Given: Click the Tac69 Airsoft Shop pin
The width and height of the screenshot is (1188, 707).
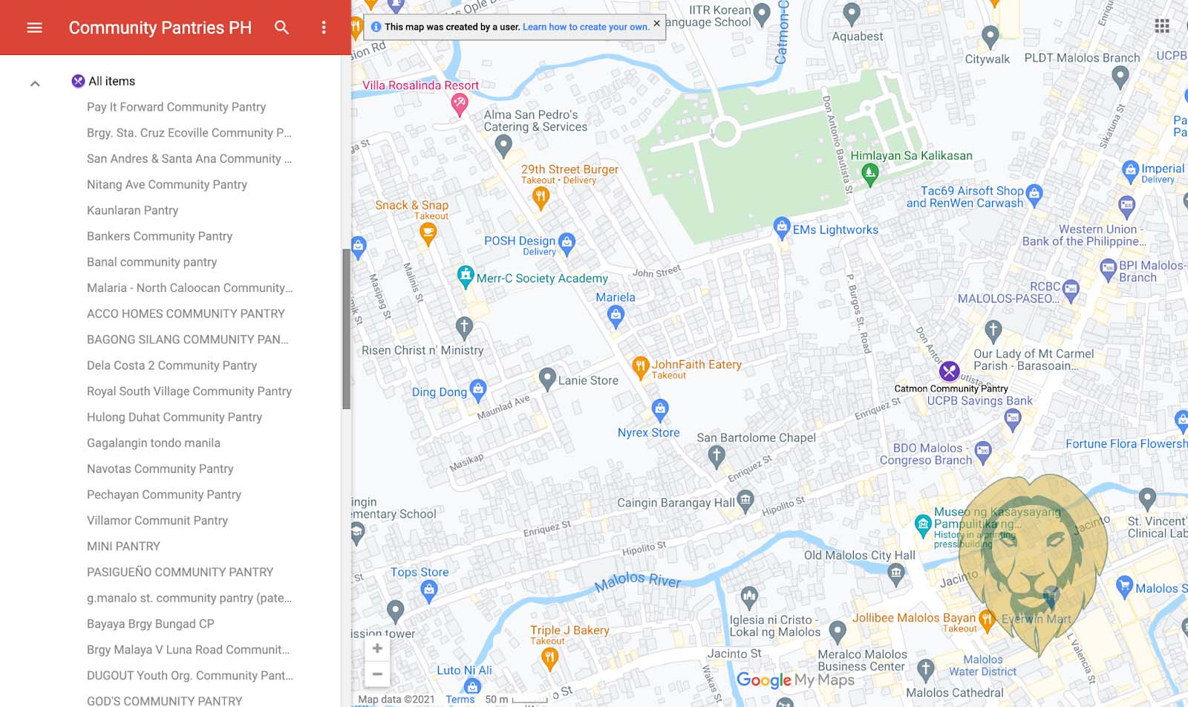Looking at the screenshot, I should point(1034,196).
